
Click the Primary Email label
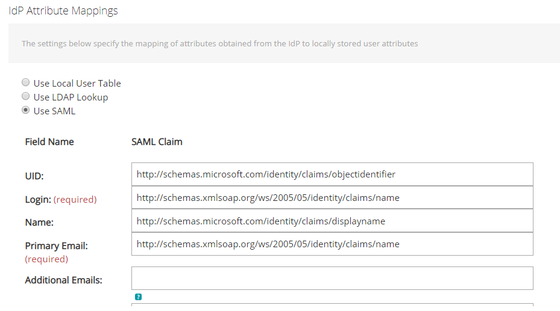(57, 246)
